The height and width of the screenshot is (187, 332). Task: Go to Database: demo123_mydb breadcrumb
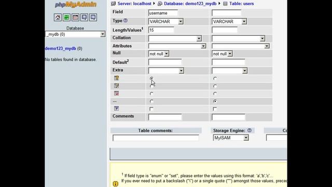pos(190,4)
